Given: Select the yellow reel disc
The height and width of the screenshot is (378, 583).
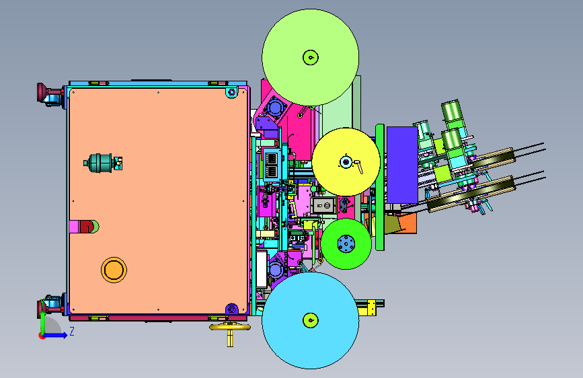Looking at the screenshot, I should pos(346,162).
